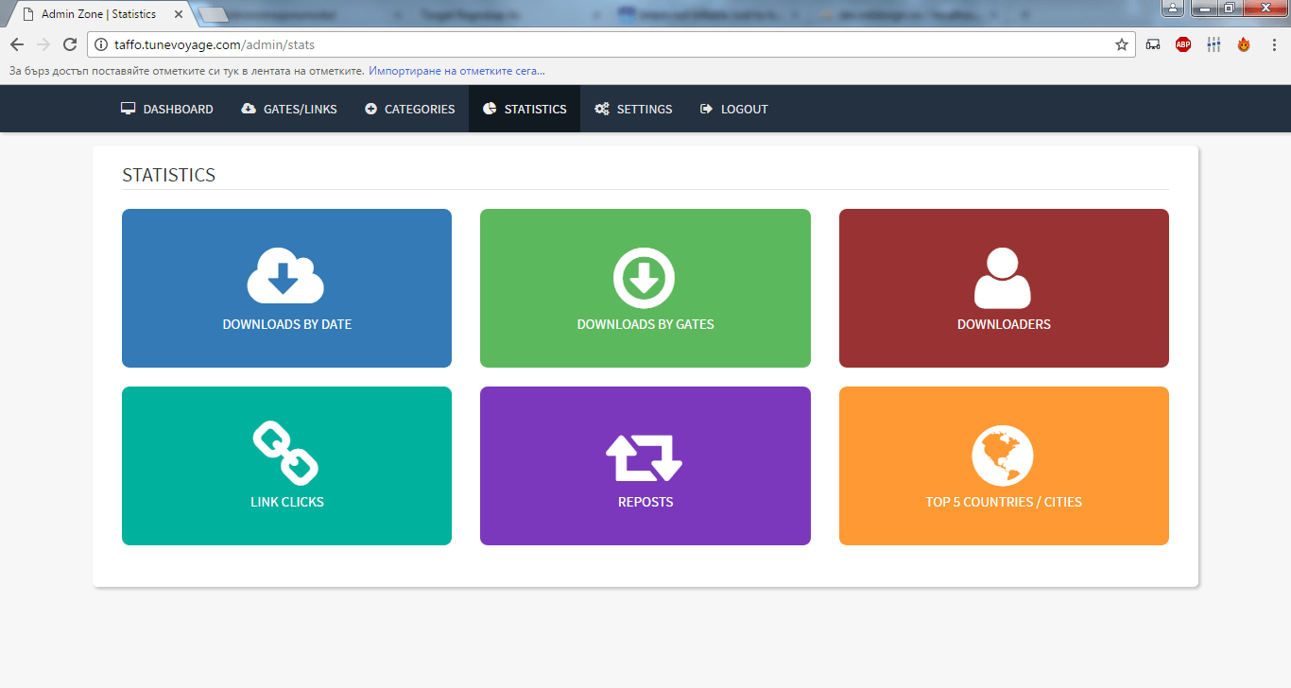Click the Downloads by Gates arrow icon

644,278
